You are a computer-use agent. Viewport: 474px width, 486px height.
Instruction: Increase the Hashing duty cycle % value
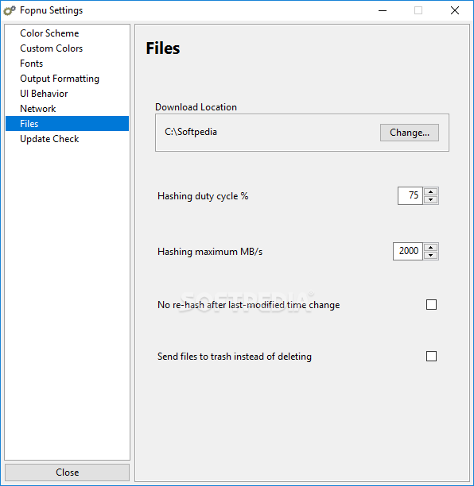(x=430, y=192)
